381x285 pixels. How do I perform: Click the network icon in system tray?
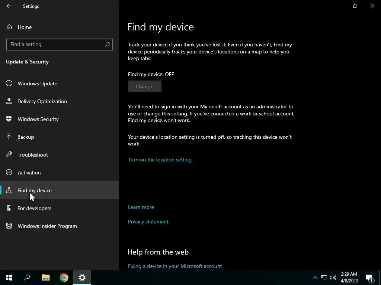[x=324, y=278]
